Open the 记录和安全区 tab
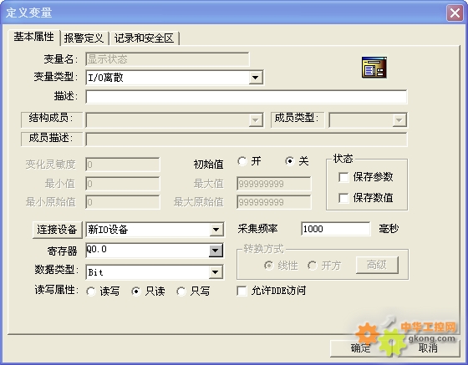 tap(144, 38)
